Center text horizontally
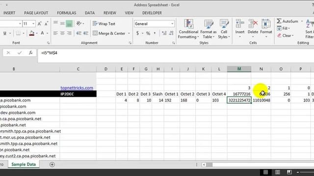314x176 pixels. [62, 33]
